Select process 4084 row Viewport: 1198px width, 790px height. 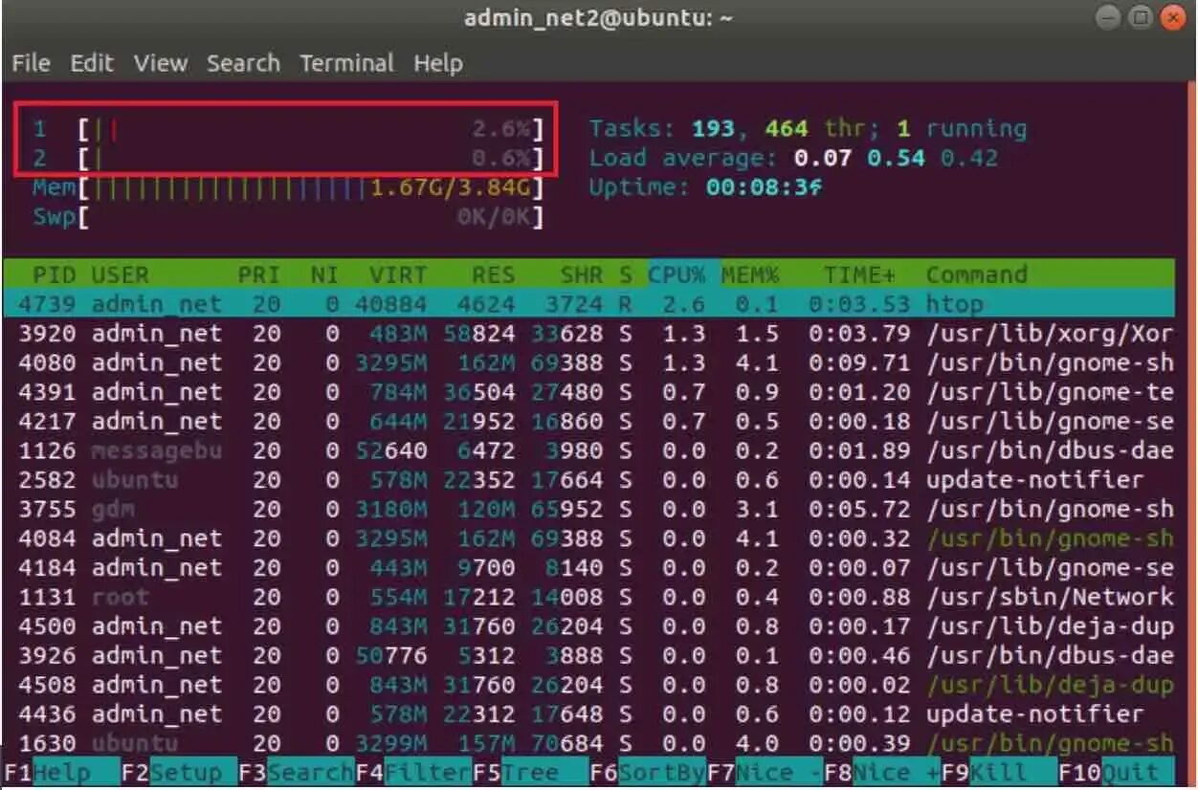[588, 538]
